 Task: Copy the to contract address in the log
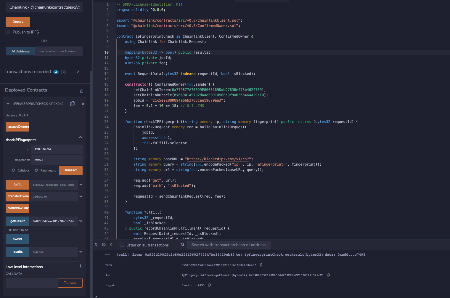pyautogui.click(x=329, y=275)
